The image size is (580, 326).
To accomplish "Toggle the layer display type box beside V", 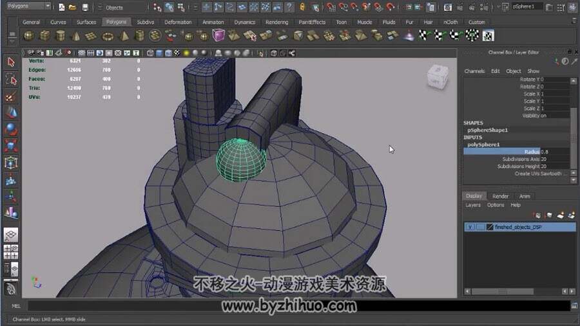I will (x=480, y=227).
